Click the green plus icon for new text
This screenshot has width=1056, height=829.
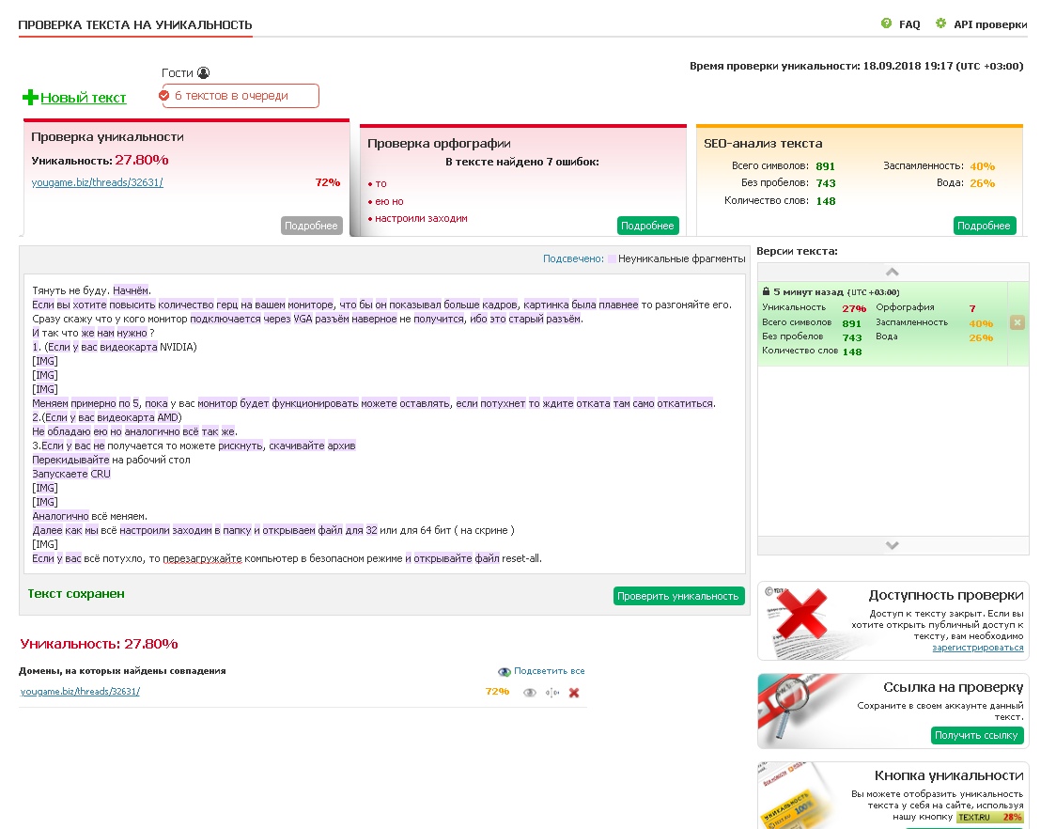coord(30,97)
